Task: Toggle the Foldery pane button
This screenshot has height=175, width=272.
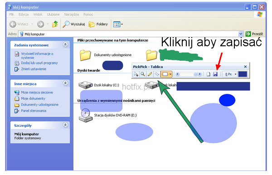Action: coord(98,24)
